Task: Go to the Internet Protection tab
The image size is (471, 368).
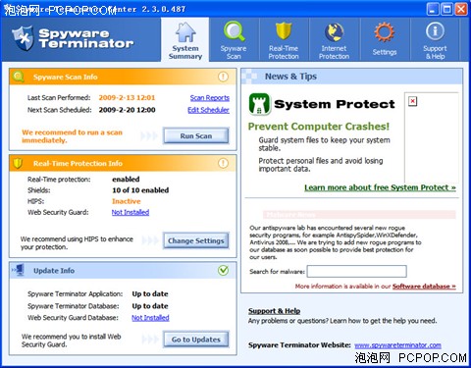Action: coord(334,40)
